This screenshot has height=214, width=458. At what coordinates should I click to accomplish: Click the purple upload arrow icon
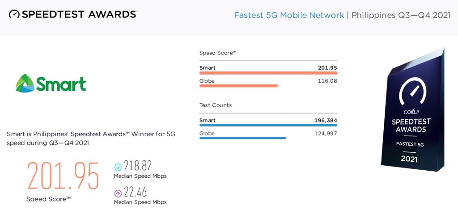(118, 193)
